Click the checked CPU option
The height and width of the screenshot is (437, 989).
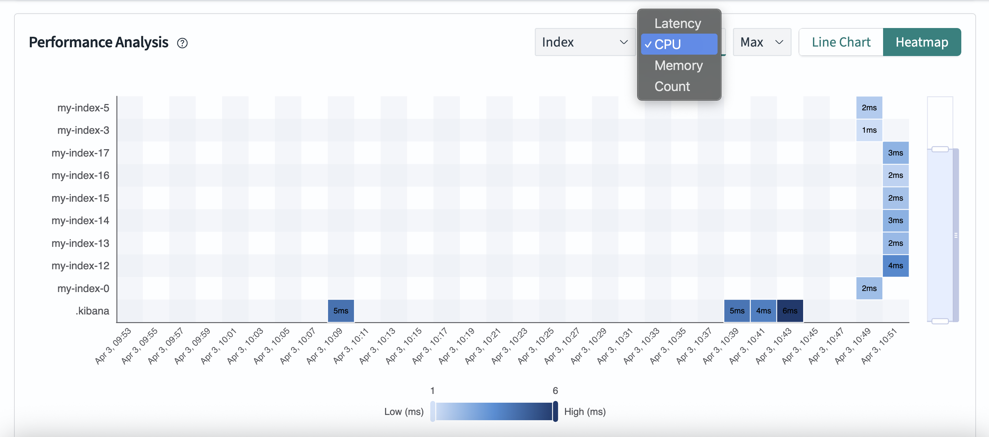coord(678,44)
